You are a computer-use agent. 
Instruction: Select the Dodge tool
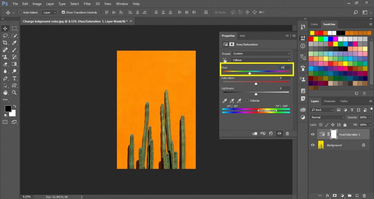14,71
